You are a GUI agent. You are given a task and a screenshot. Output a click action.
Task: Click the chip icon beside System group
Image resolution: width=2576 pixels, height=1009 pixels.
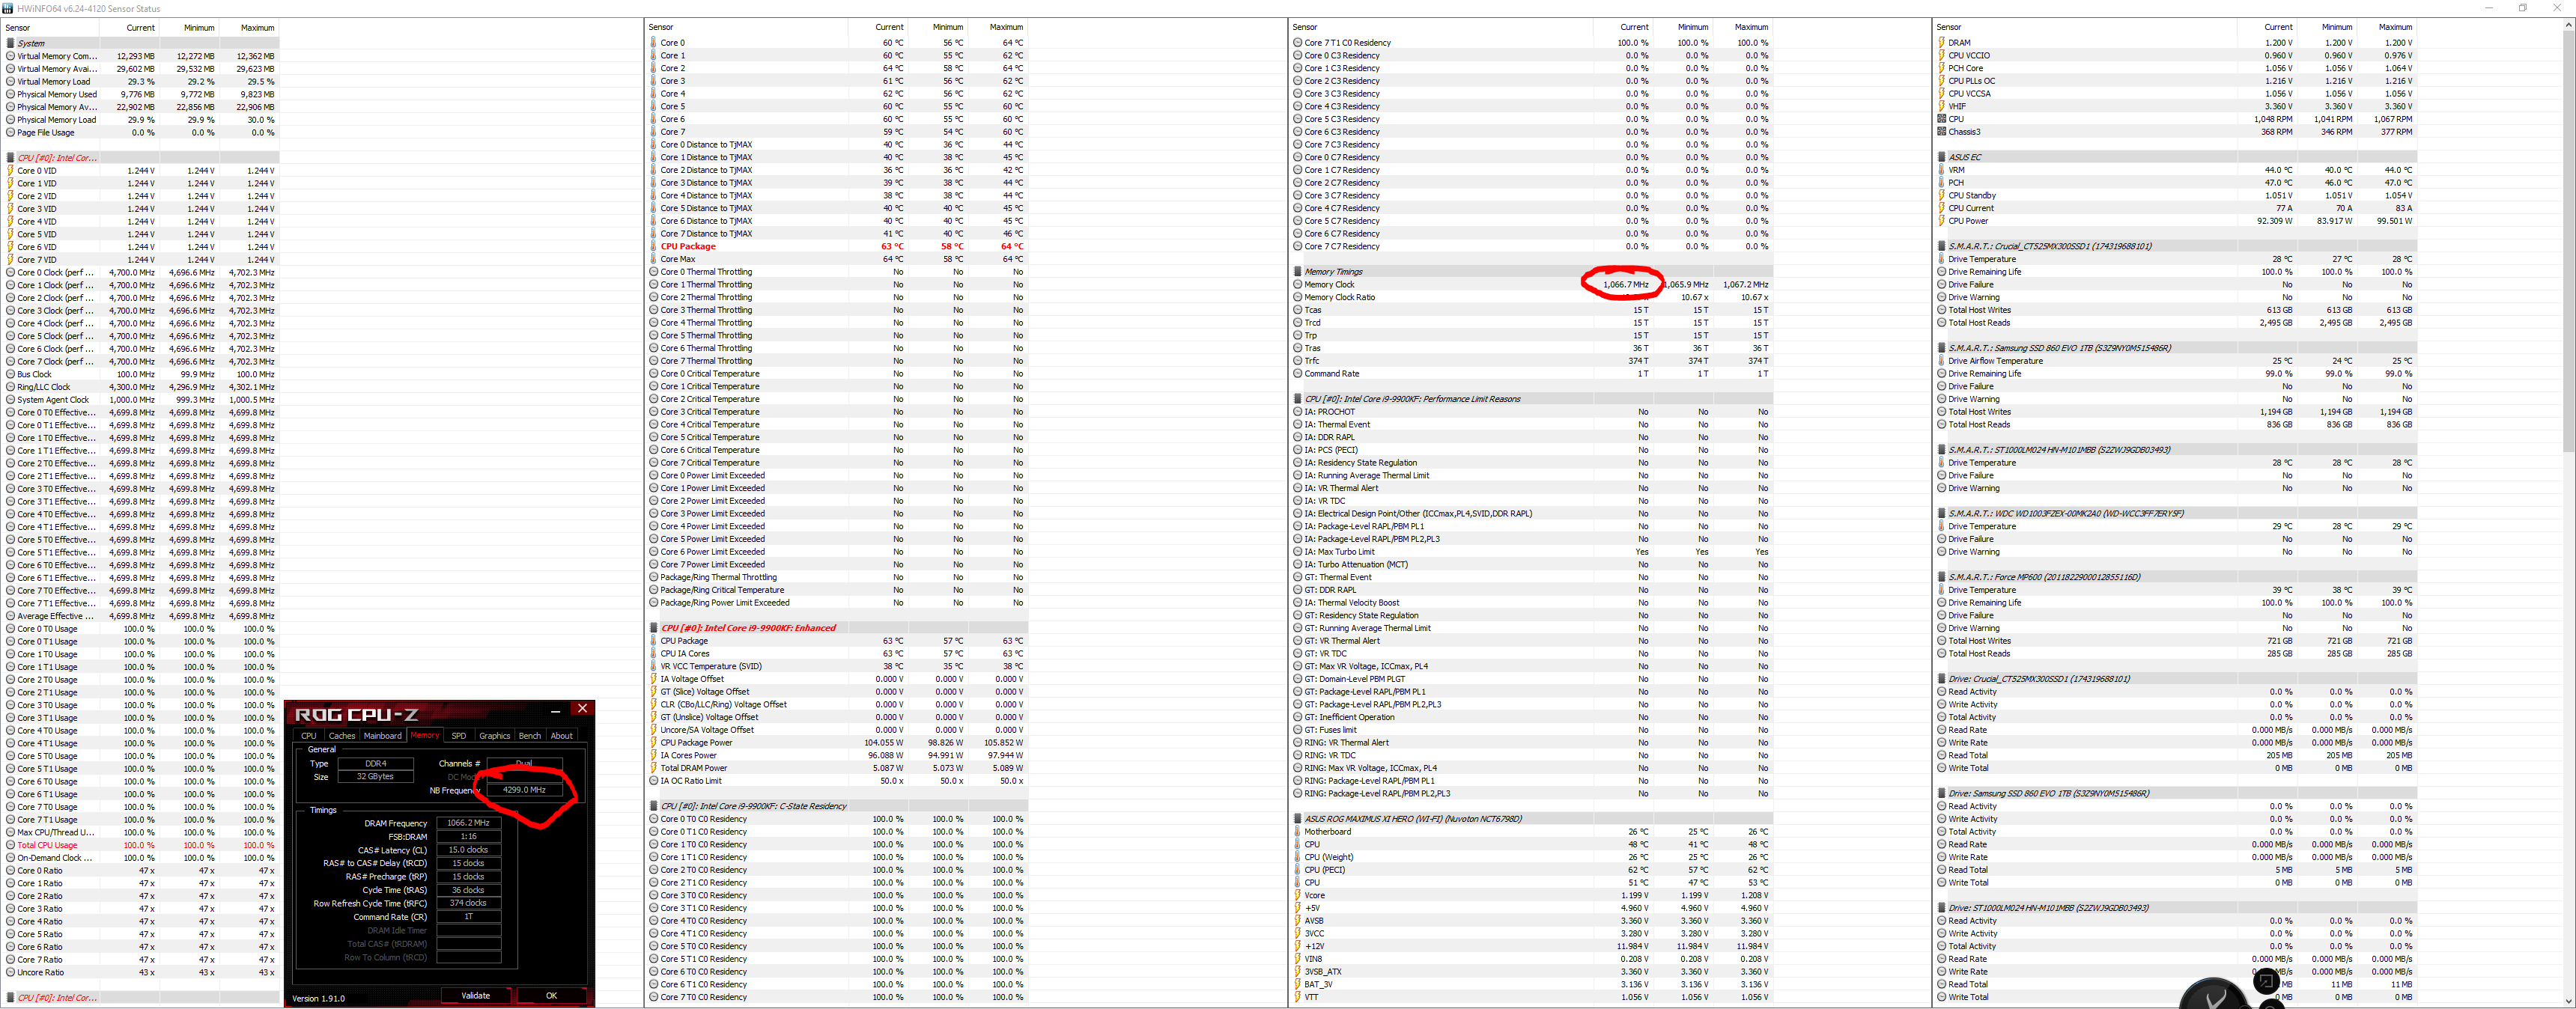[x=11, y=43]
